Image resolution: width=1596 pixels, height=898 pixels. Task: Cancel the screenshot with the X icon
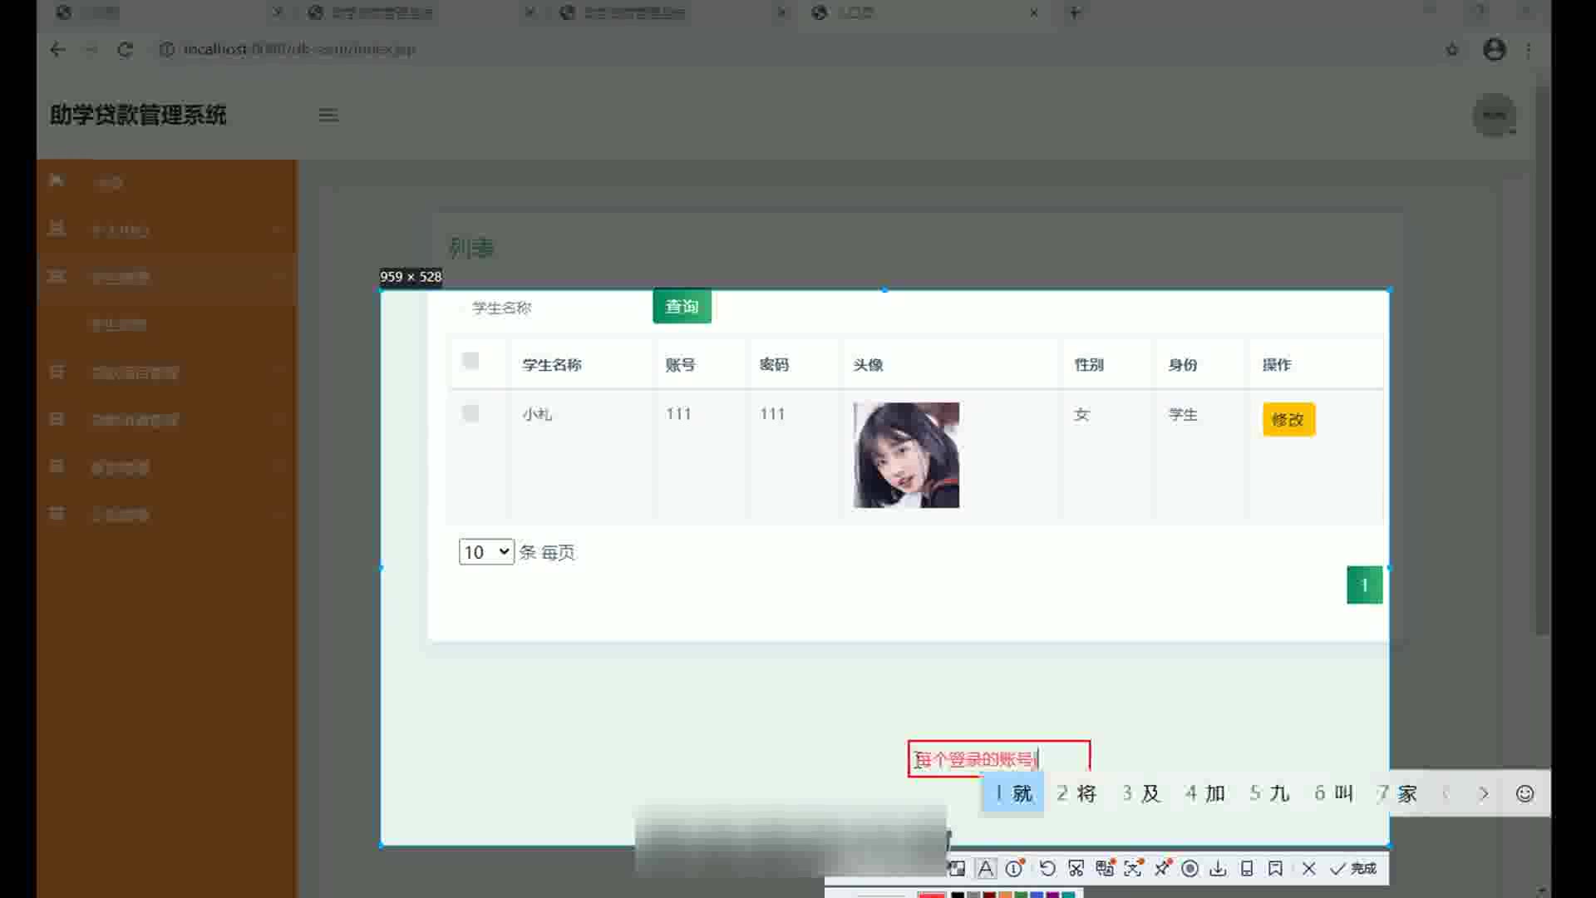(x=1309, y=869)
